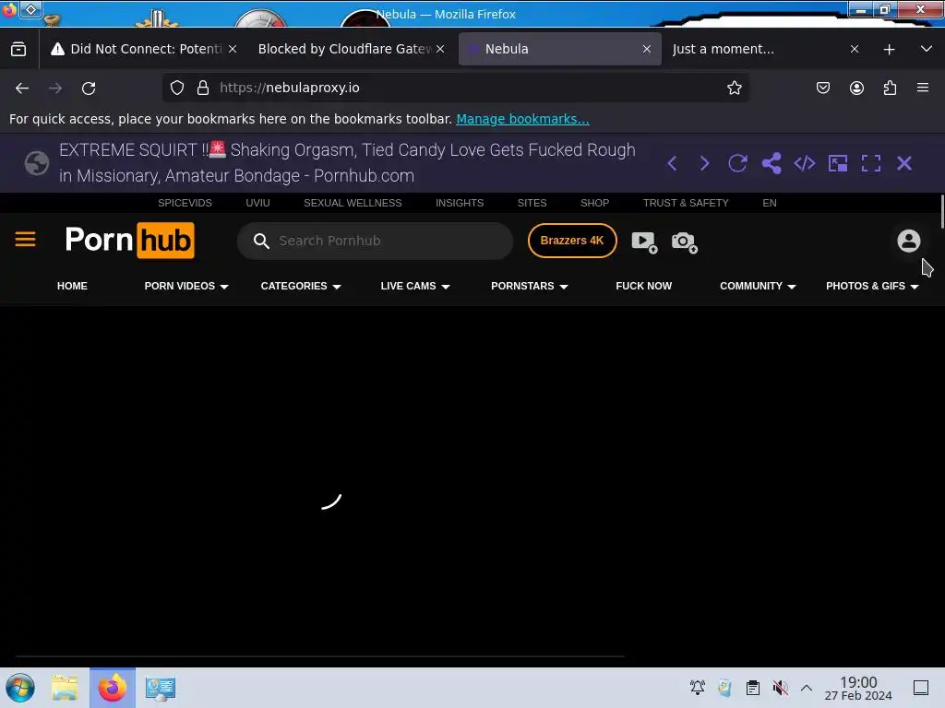Viewport: 945px width, 708px height.
Task: Click the site logo to go home
Action: pyautogui.click(x=129, y=241)
